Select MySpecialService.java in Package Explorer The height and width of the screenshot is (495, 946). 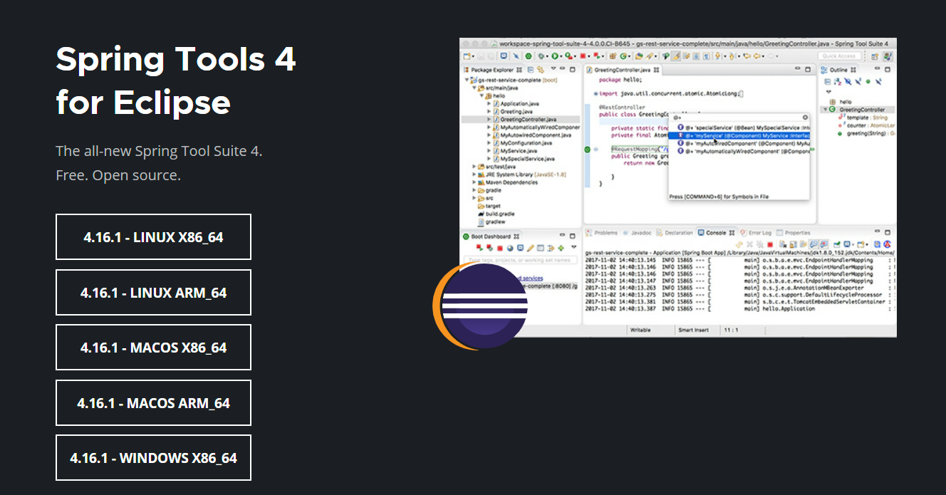[x=527, y=158]
